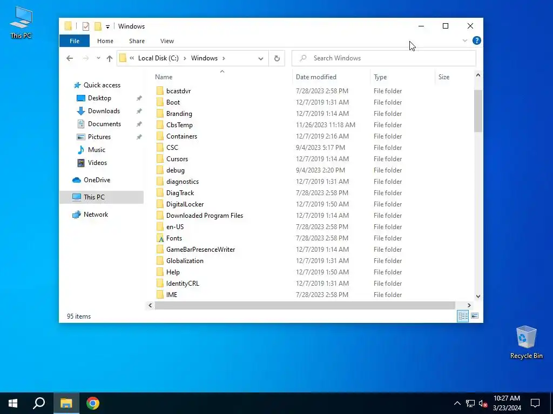Switch to the View ribbon tab
The image size is (553, 414).
tap(167, 41)
